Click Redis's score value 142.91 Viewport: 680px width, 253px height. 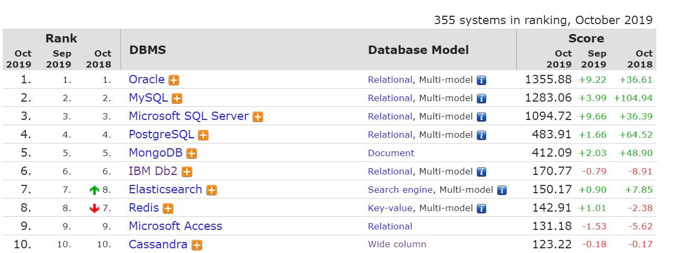pos(553,208)
